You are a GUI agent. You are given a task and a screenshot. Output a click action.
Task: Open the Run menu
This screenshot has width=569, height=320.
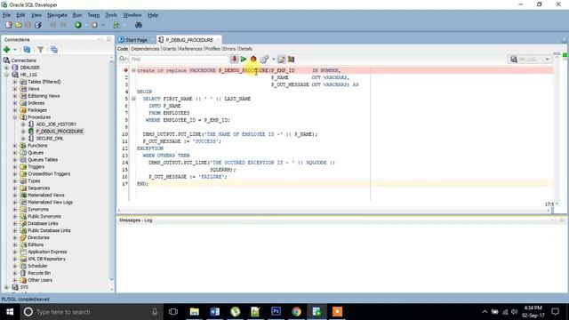(x=77, y=15)
